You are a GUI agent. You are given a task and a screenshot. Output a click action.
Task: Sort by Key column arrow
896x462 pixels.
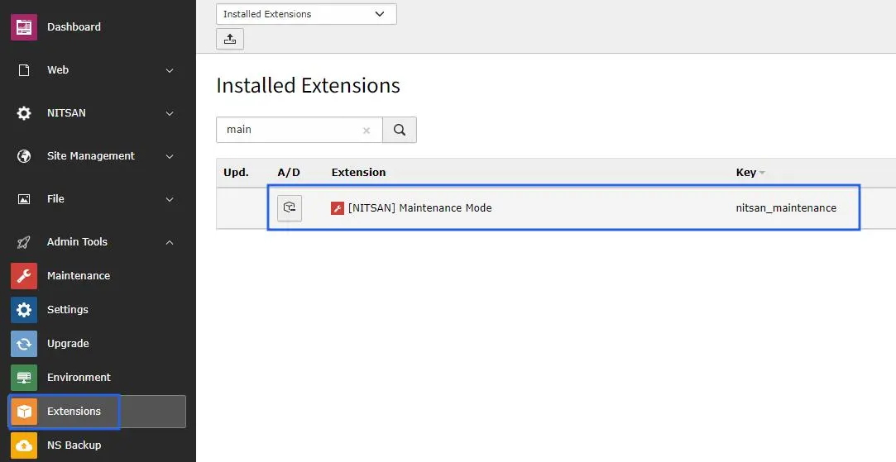(x=762, y=173)
